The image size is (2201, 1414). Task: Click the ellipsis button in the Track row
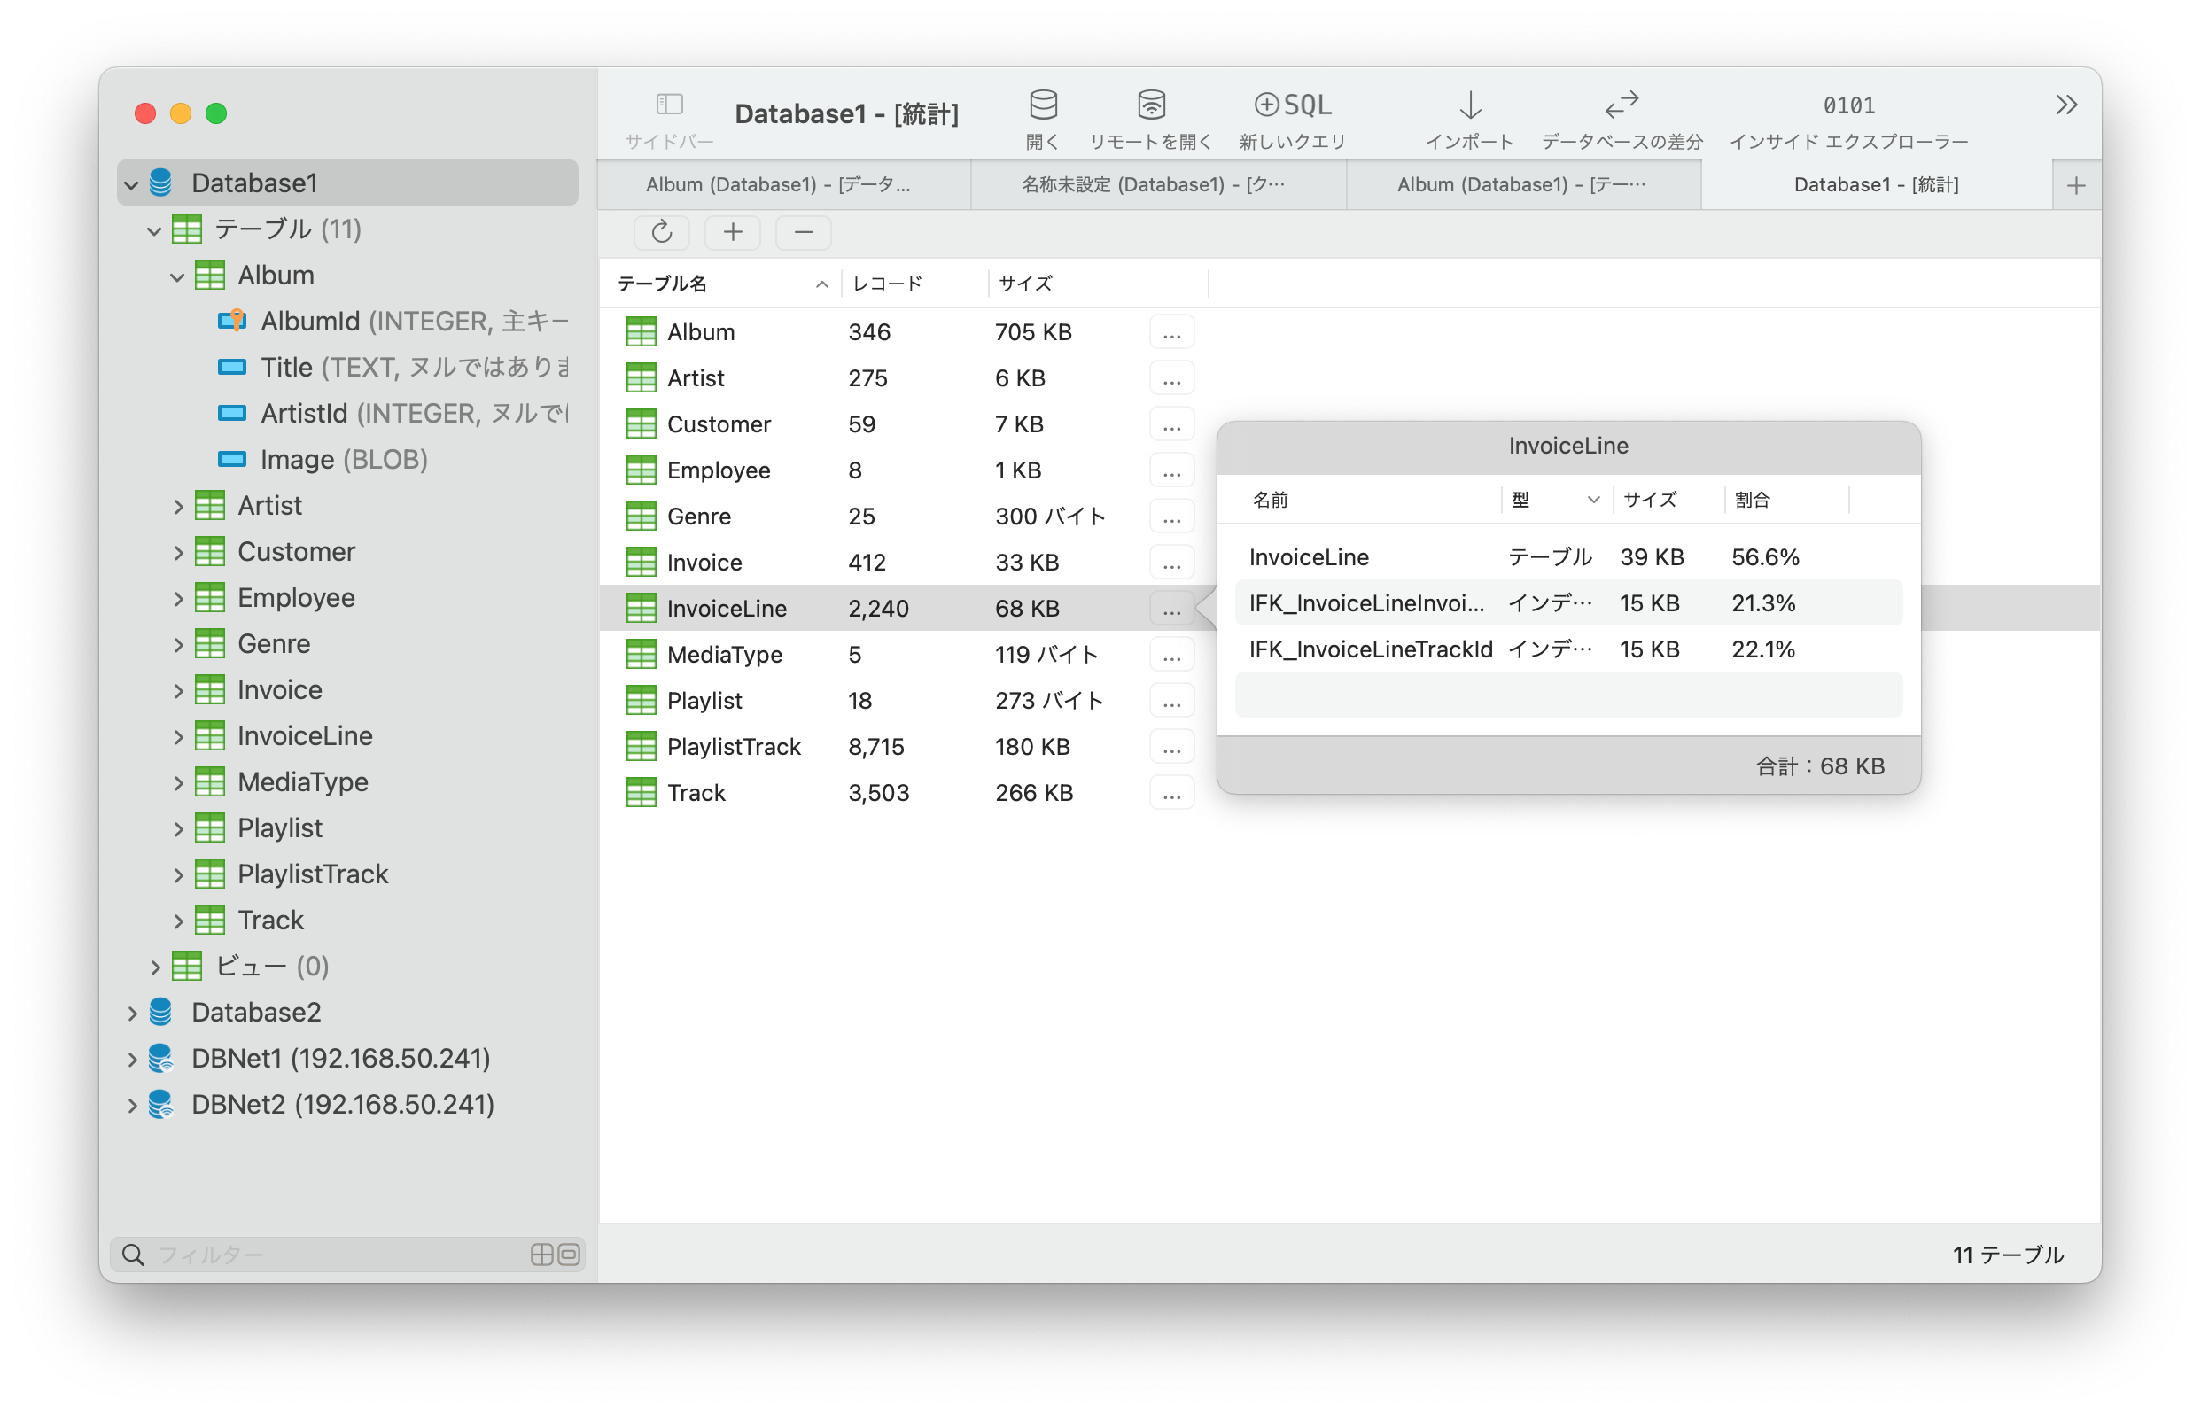[x=1171, y=792]
